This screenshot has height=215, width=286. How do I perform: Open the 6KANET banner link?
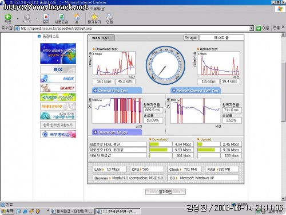coord(58,88)
